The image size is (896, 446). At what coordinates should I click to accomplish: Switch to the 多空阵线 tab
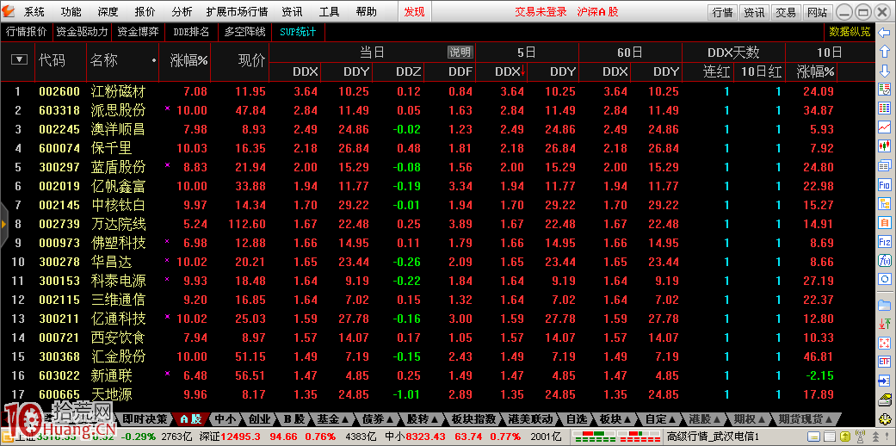pos(244,32)
